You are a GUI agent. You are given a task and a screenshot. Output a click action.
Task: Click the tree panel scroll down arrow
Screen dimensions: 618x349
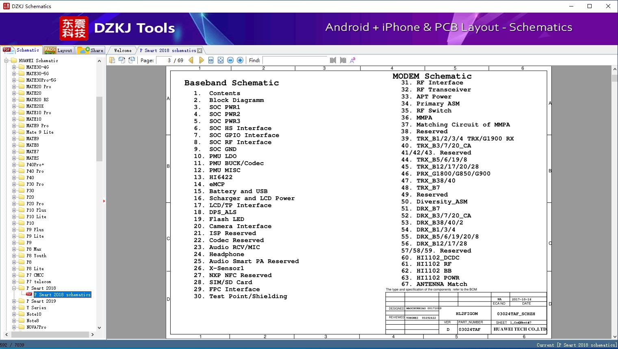coord(99,327)
